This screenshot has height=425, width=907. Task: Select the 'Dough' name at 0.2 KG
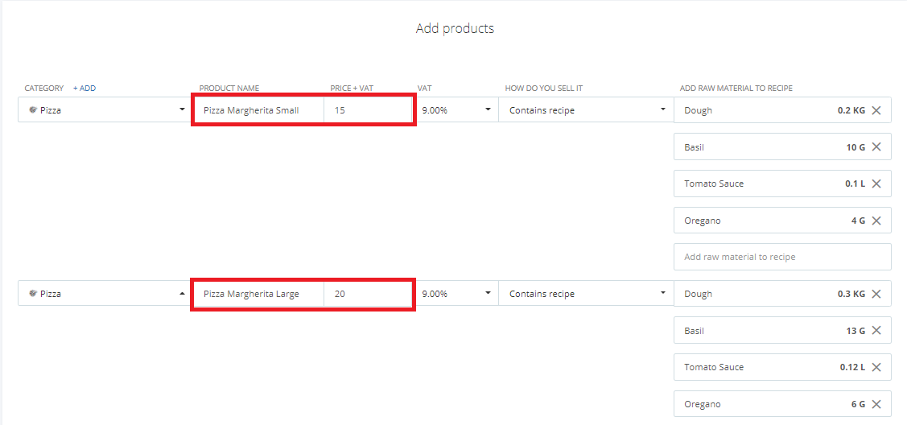pos(698,110)
